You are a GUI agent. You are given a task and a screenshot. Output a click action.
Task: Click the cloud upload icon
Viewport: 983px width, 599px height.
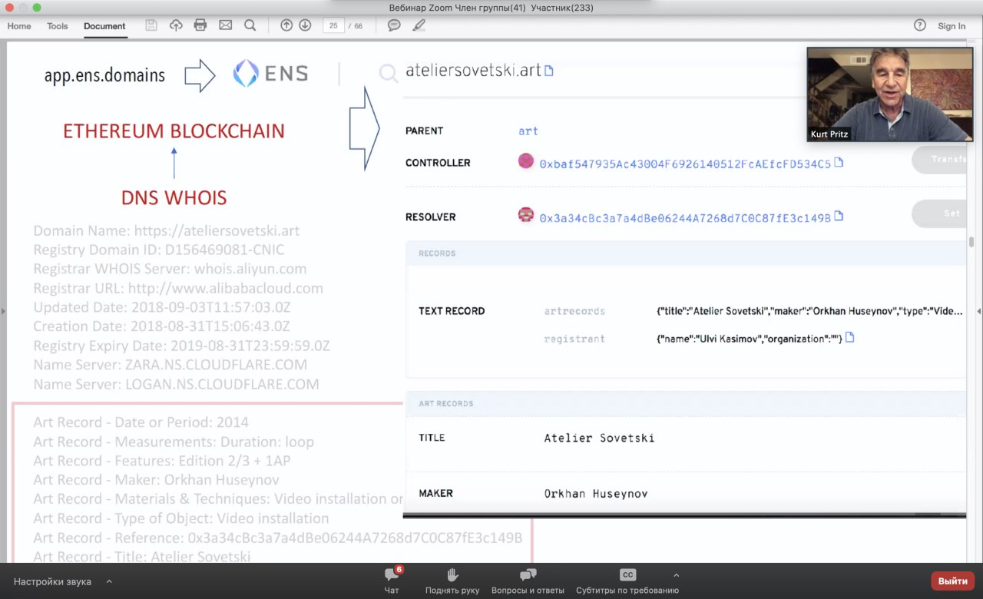click(x=176, y=25)
